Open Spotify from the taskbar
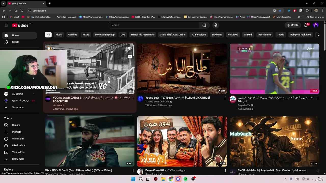This screenshot has height=183, width=326. point(186,179)
